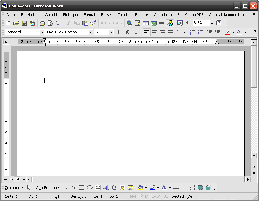
Task: Open the Einfügen menu
Action: tap(70, 15)
